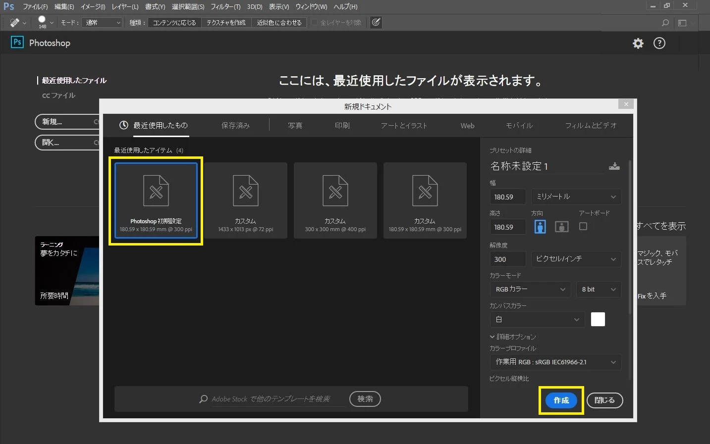Select the カスタム 180.59 mm @ 300 ppi preset
710x444 pixels.
(425, 200)
